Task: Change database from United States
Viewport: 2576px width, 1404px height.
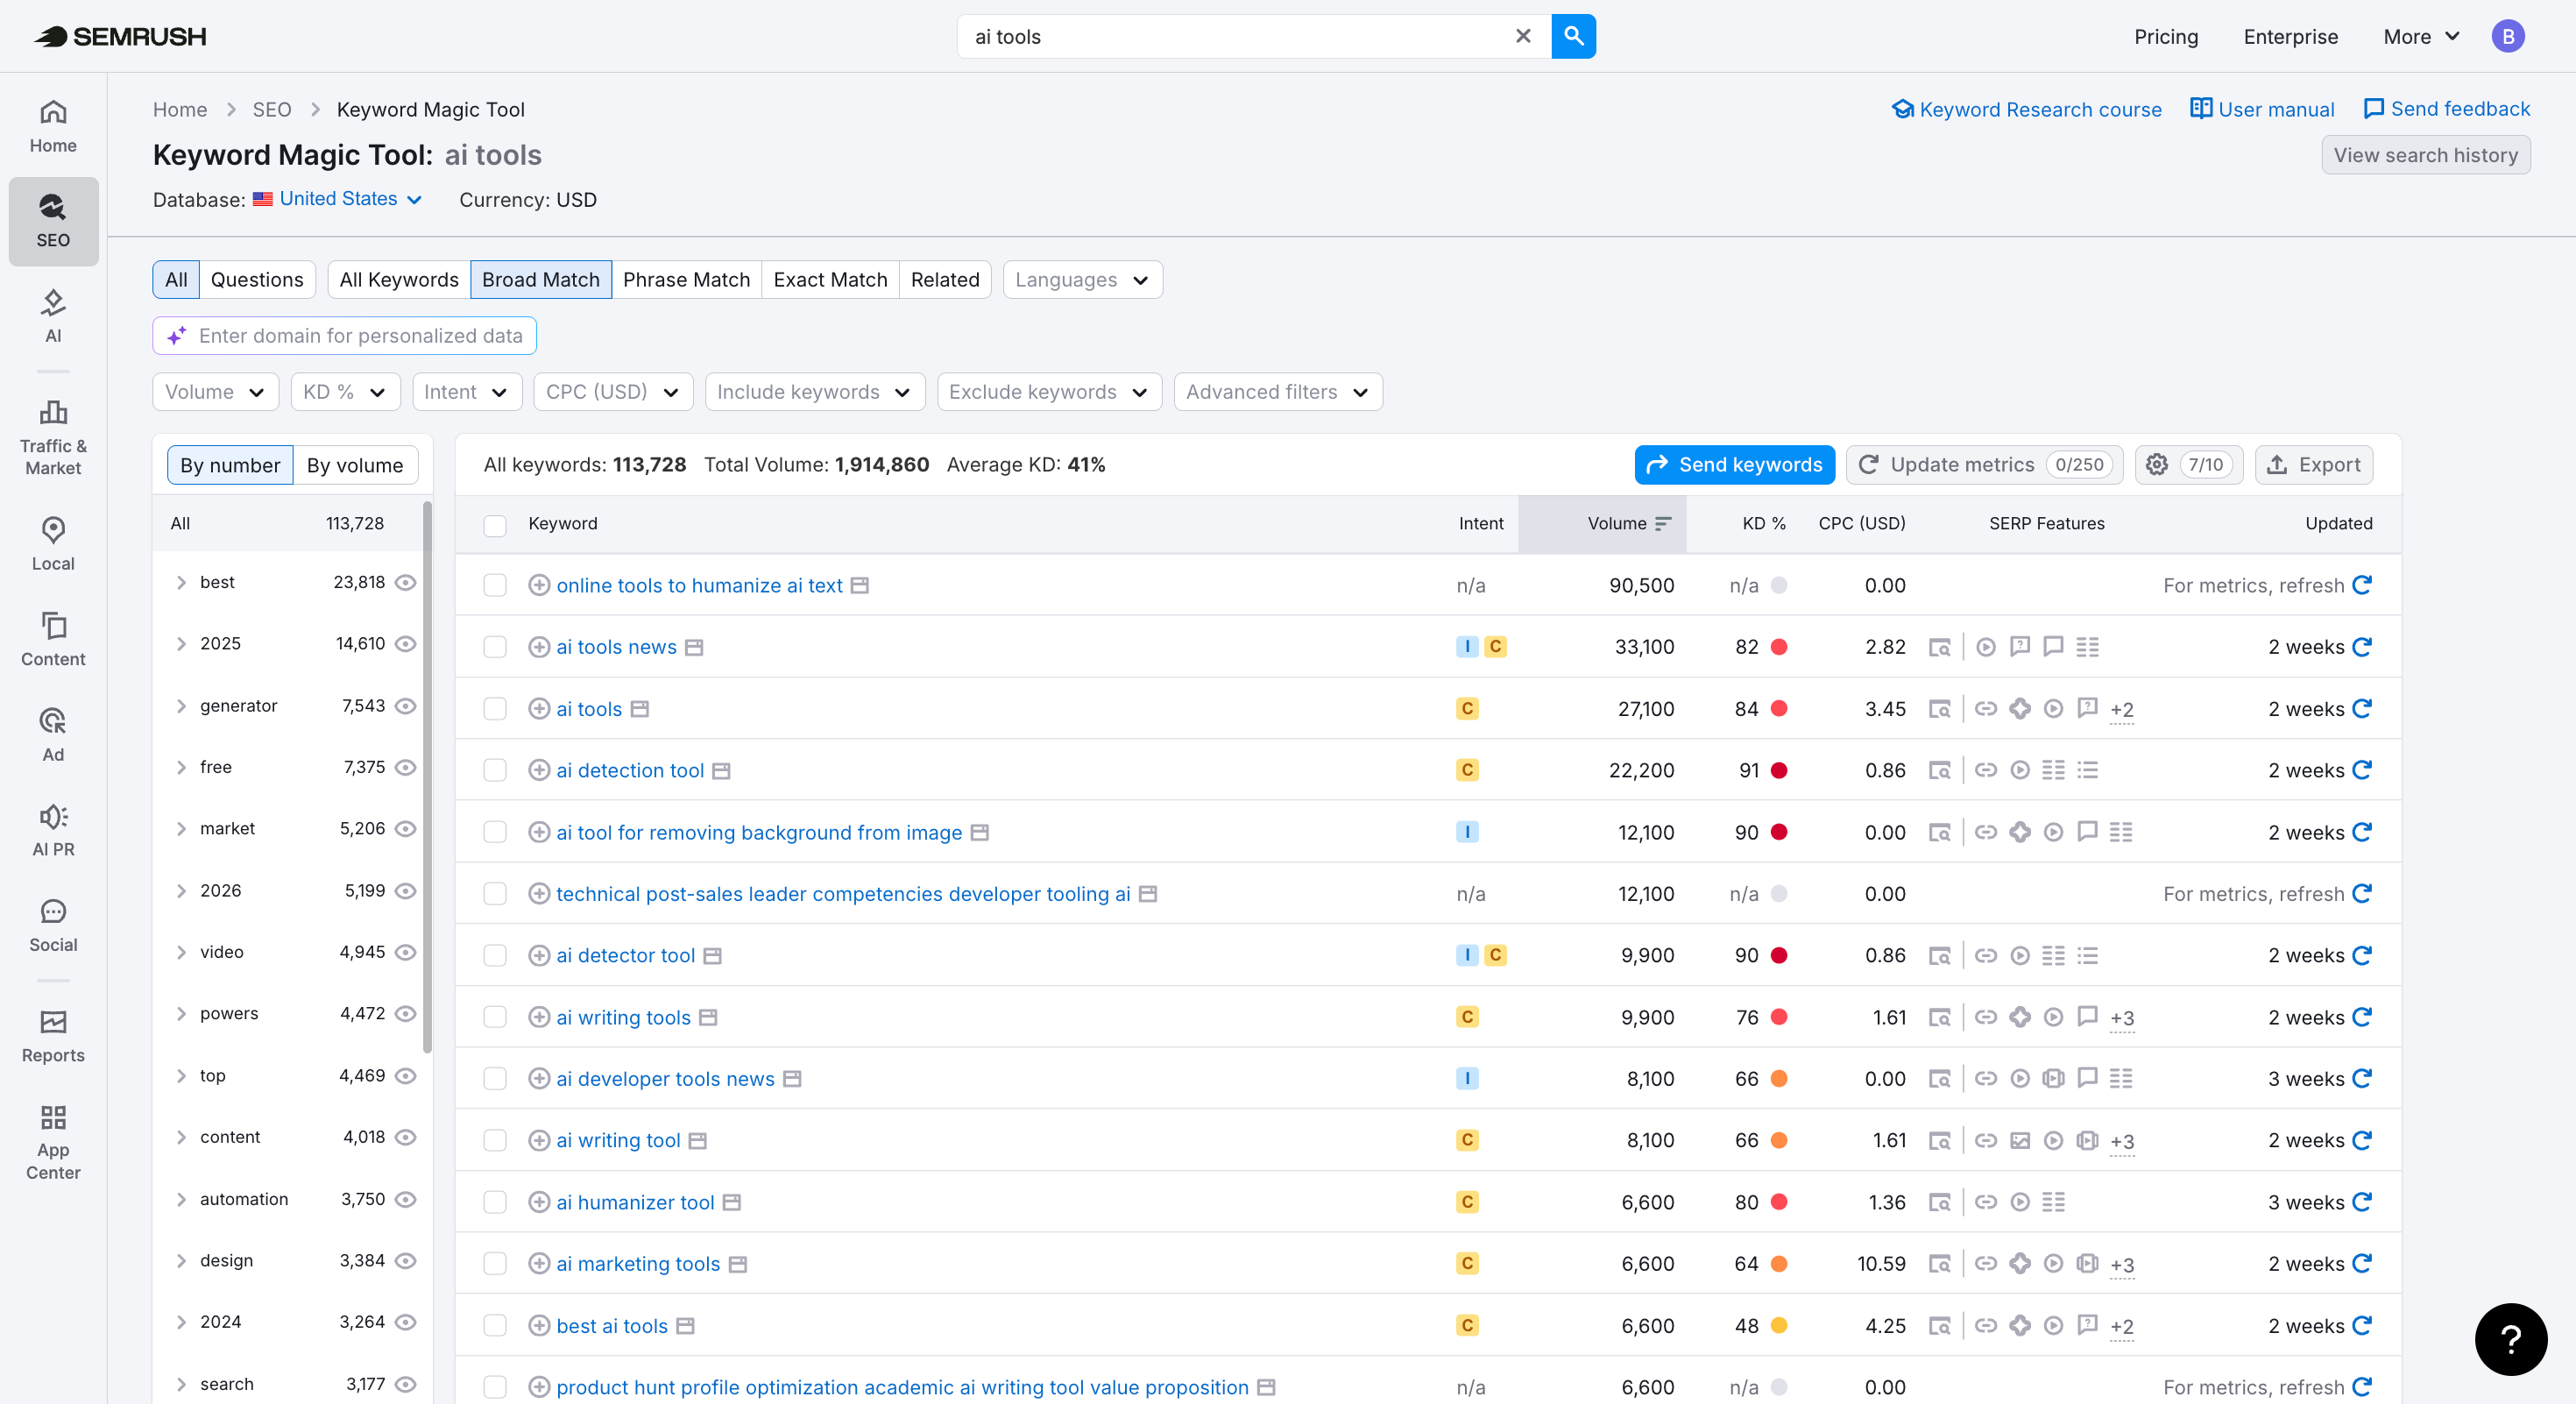Action: 338,199
